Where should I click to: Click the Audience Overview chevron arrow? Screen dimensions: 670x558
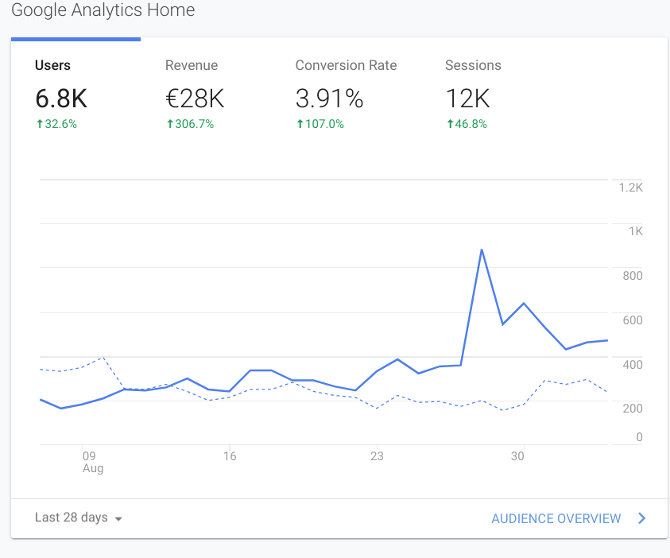tap(641, 518)
